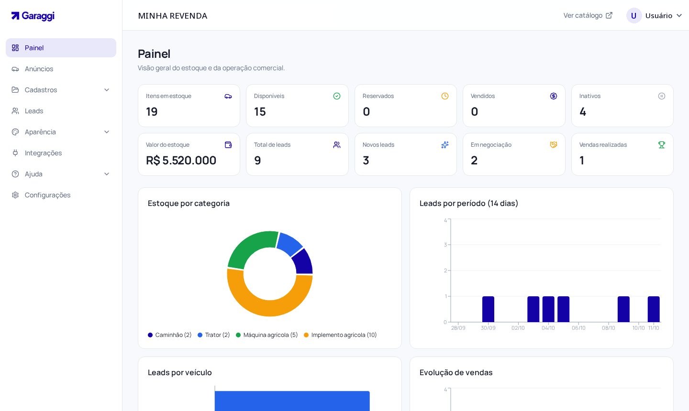Click the Integrações plug icon

(x=15, y=153)
